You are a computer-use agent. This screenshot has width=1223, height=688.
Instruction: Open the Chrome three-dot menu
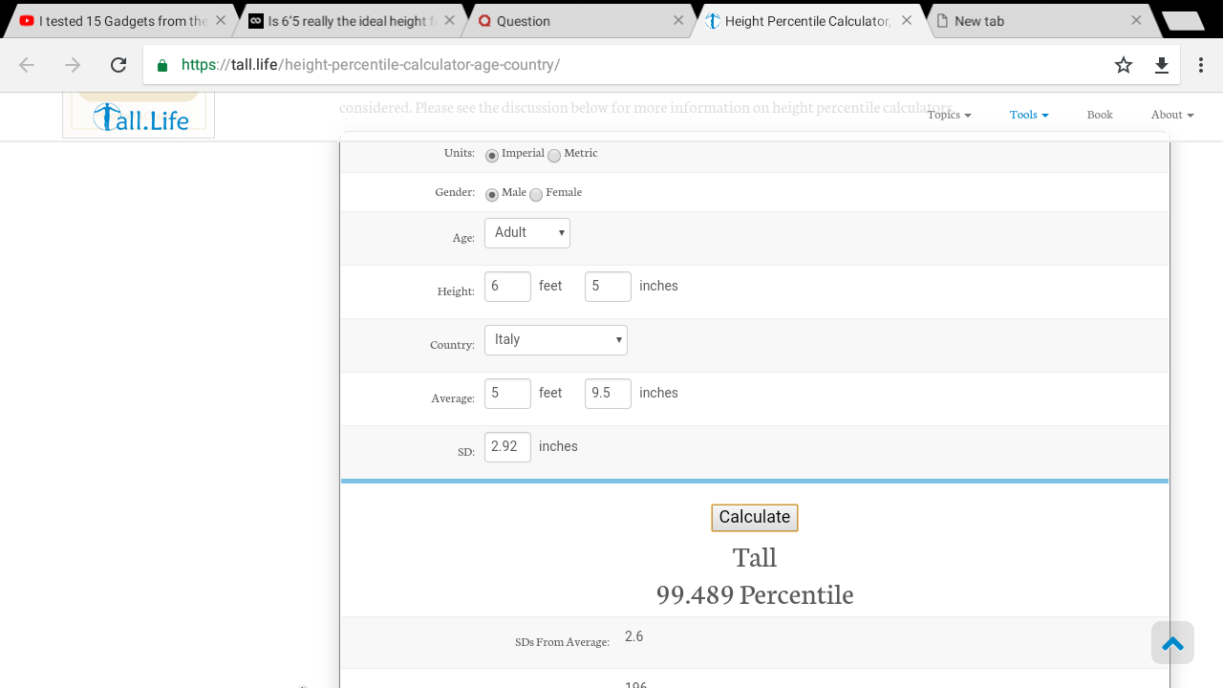pyautogui.click(x=1201, y=65)
